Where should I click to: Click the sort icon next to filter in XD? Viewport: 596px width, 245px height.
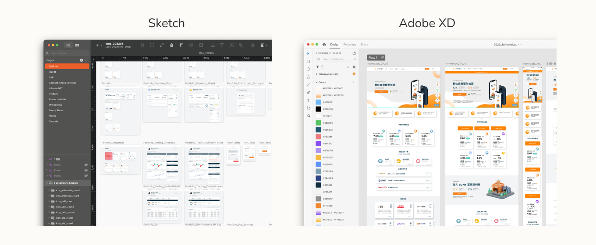323,67
